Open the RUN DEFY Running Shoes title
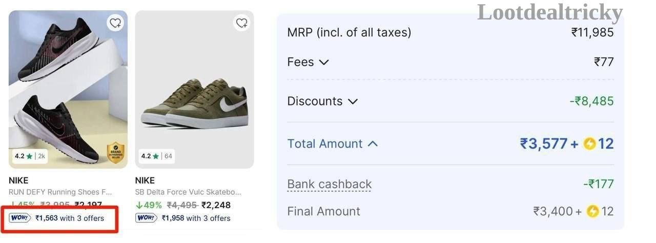The width and height of the screenshot is (656, 243). click(x=60, y=192)
